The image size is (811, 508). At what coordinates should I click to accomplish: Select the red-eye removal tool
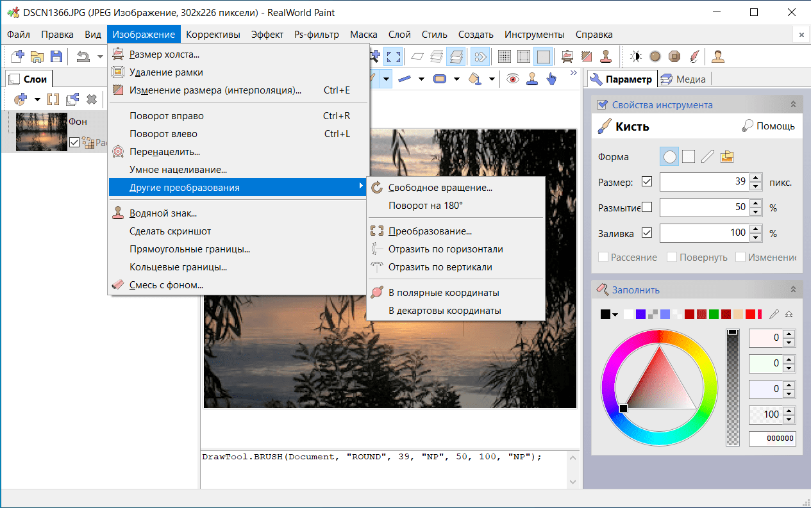pyautogui.click(x=512, y=79)
